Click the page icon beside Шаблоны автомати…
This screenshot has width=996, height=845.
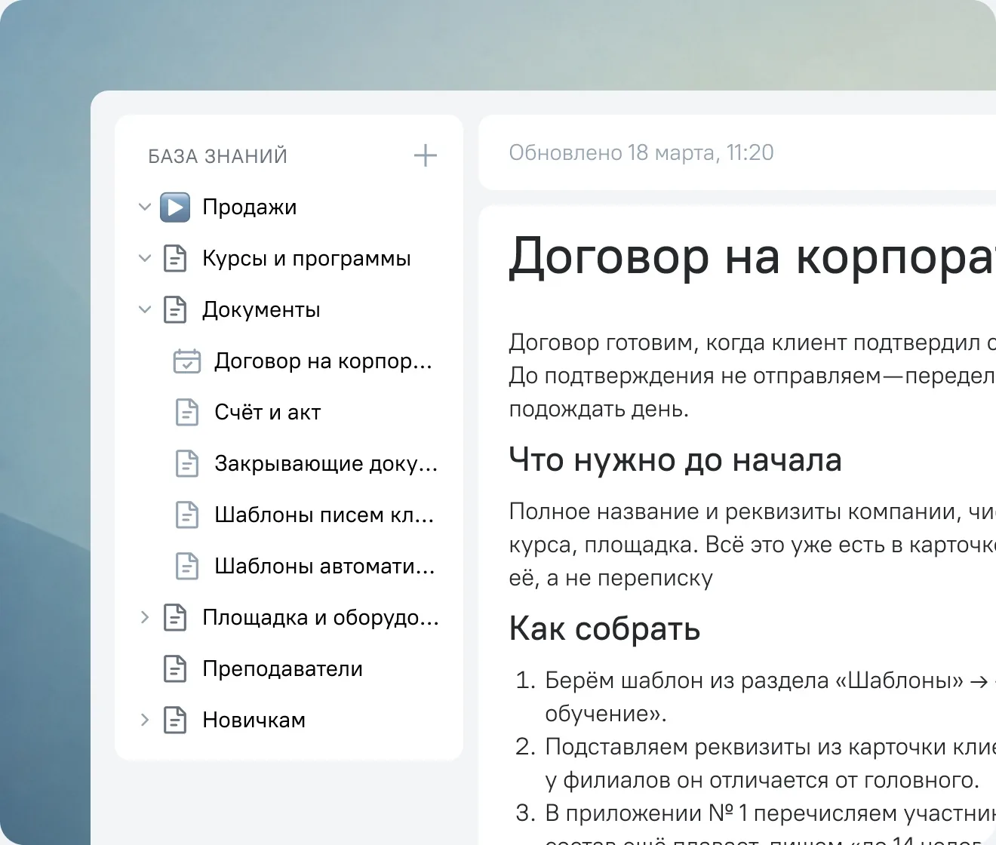point(187,566)
